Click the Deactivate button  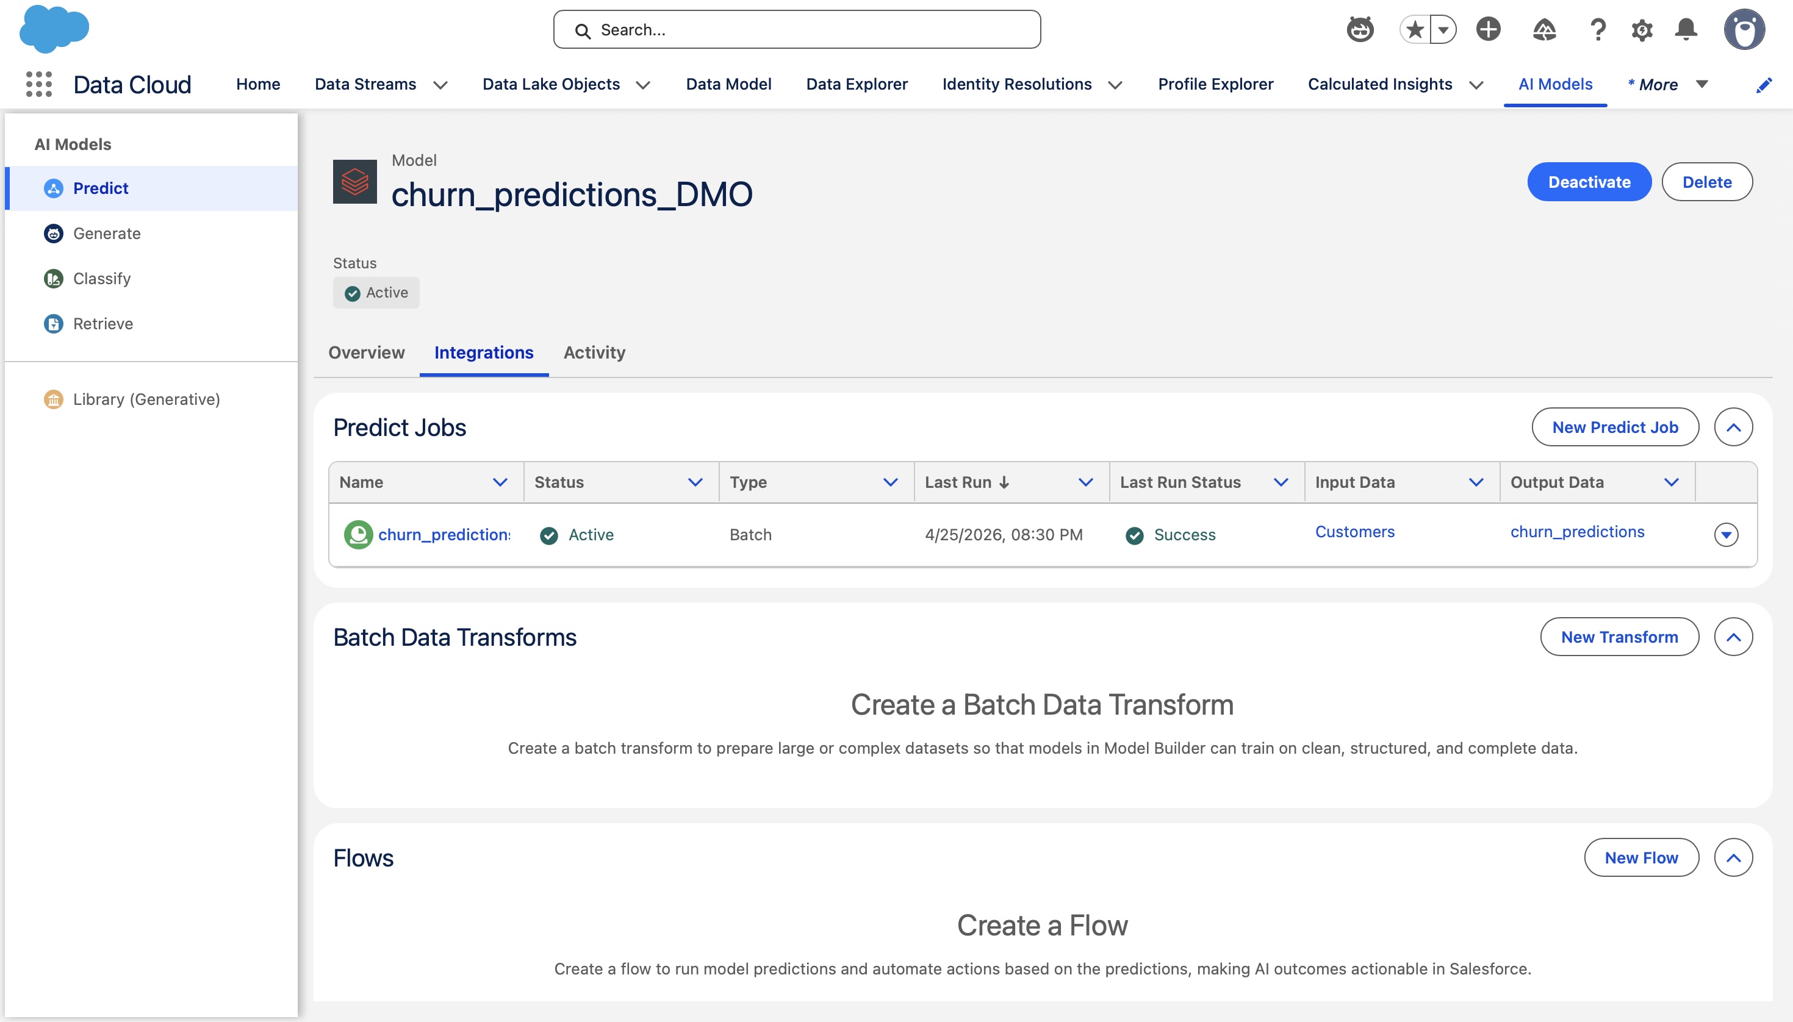click(1589, 182)
